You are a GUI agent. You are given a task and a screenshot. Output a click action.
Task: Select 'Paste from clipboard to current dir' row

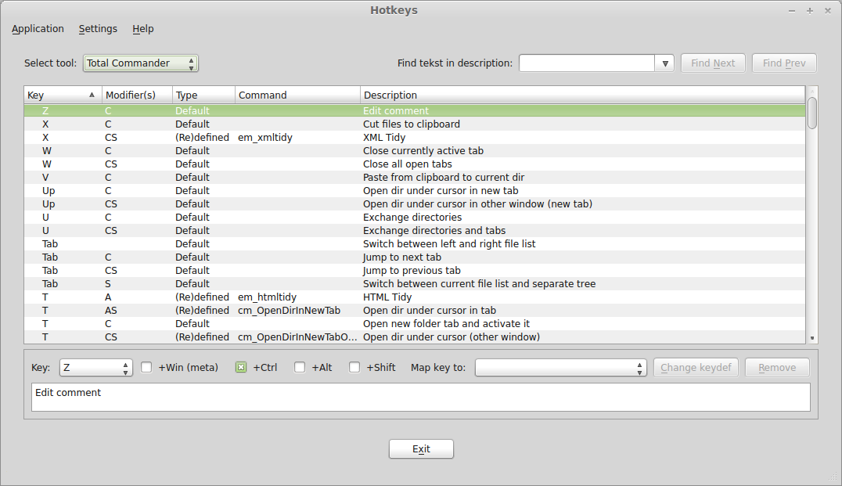pyautogui.click(x=415, y=177)
